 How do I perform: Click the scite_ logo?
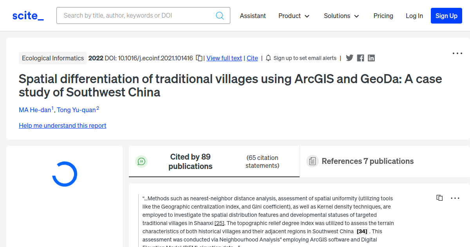pos(28,16)
